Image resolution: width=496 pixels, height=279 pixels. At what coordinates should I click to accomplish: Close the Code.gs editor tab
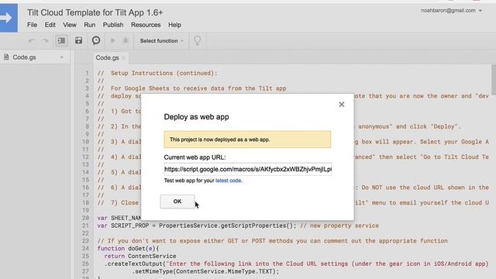point(124,58)
